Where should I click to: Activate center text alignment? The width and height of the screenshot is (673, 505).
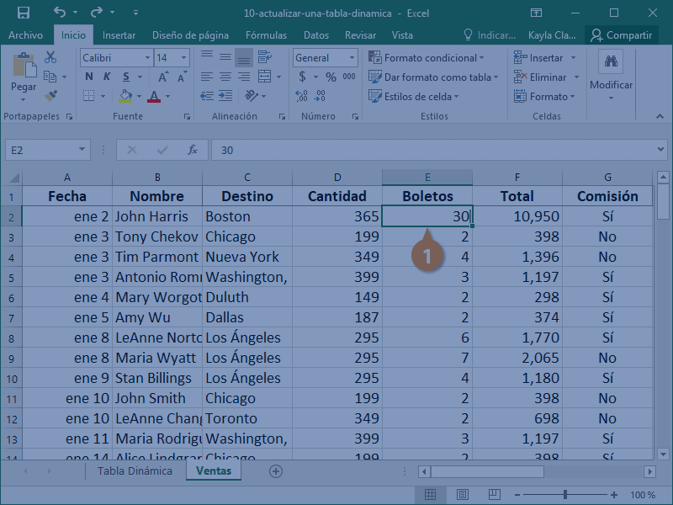225,75
